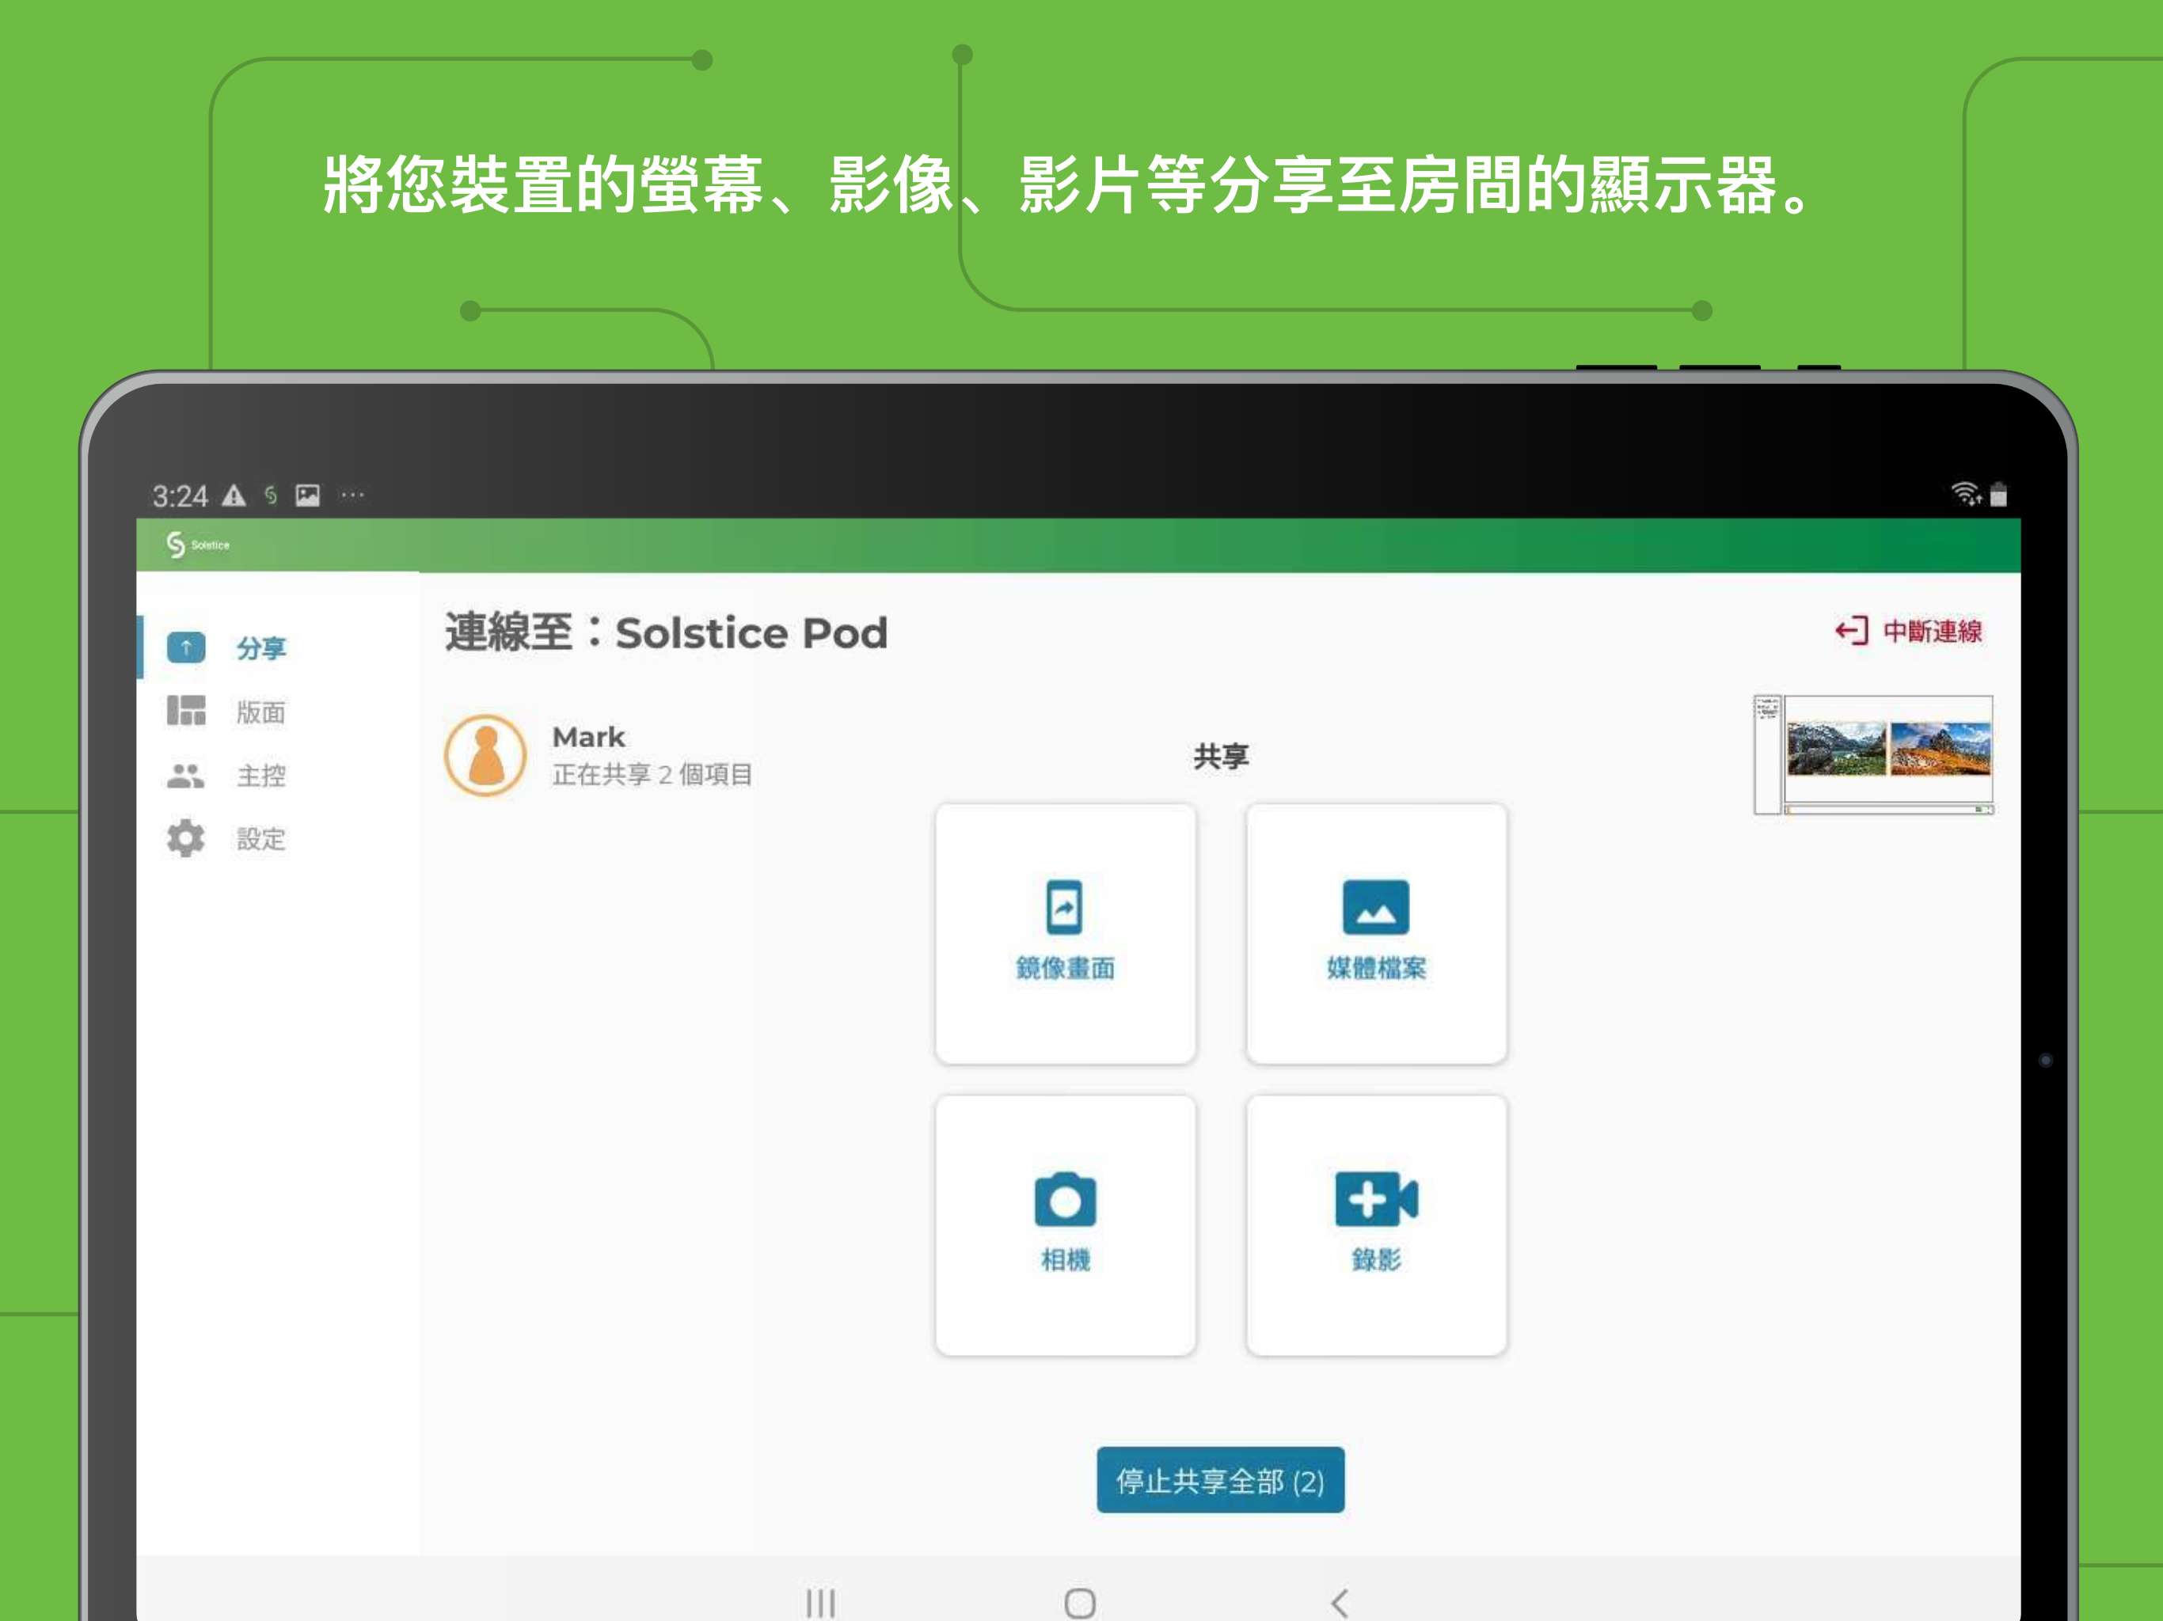
Task: Tap the more notifications dots icon
Action: click(x=353, y=495)
